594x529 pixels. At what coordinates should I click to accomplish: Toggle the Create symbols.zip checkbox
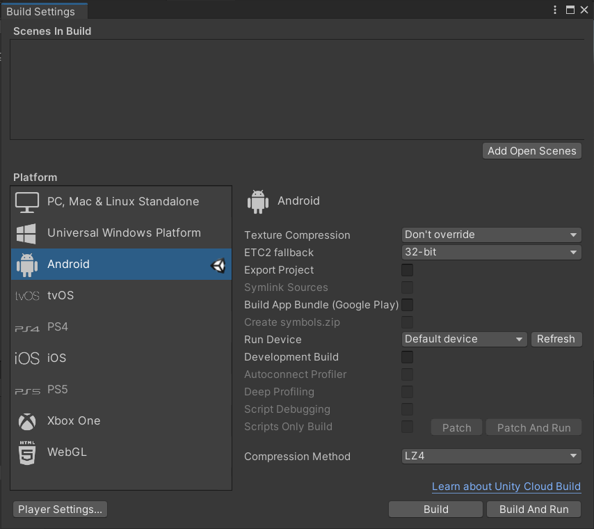tap(407, 322)
